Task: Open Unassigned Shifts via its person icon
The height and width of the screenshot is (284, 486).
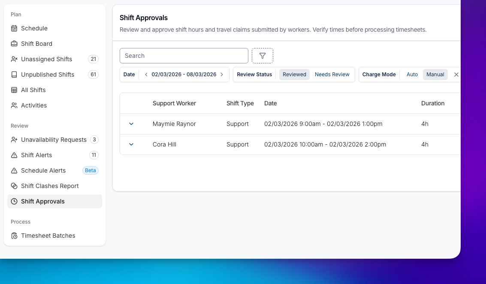Action: [14, 59]
